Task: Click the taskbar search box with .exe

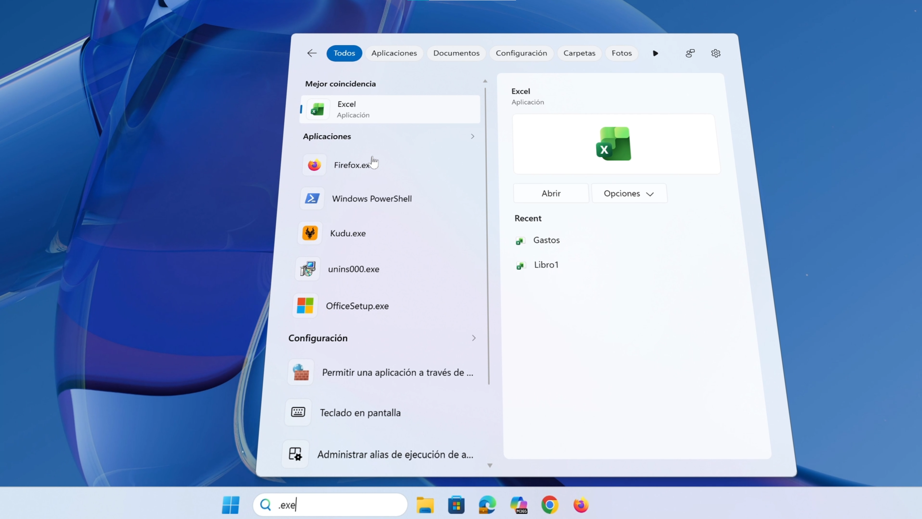Action: tap(330, 505)
